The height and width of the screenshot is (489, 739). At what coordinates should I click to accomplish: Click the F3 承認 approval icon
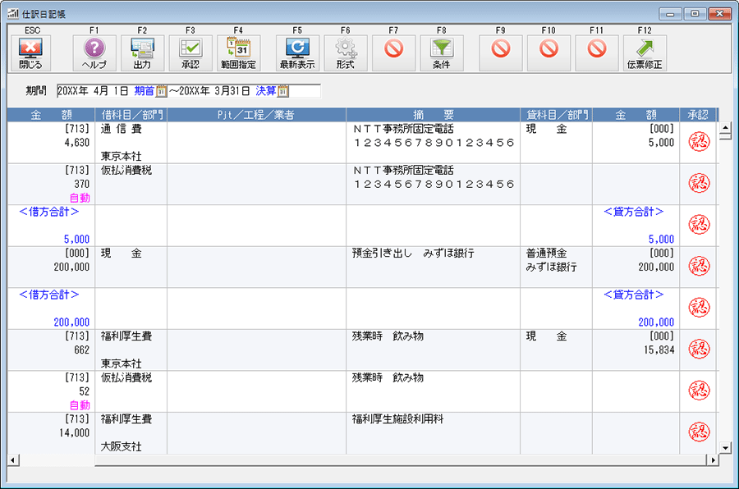190,53
